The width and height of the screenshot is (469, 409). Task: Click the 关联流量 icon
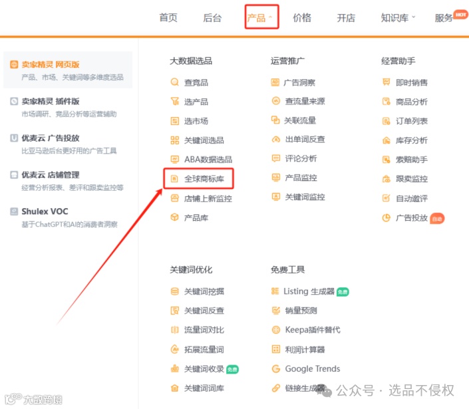275,120
